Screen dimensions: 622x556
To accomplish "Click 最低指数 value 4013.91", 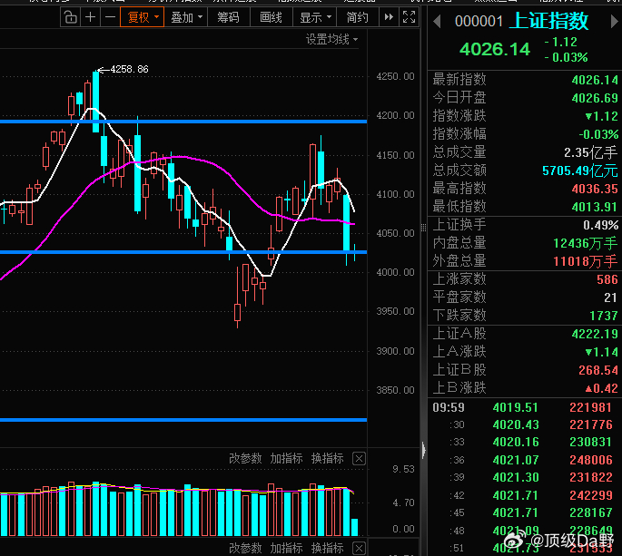I will coord(595,207).
